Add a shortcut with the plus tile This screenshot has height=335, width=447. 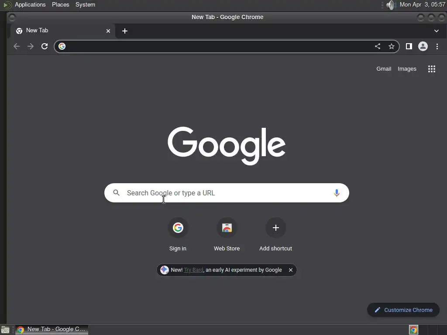pyautogui.click(x=275, y=234)
